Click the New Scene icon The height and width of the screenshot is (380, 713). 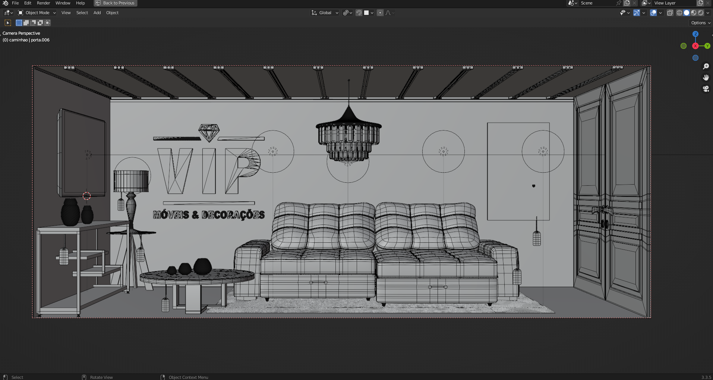627,3
